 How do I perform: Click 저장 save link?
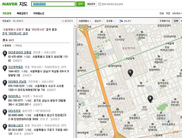pyautogui.click(x=168, y=13)
